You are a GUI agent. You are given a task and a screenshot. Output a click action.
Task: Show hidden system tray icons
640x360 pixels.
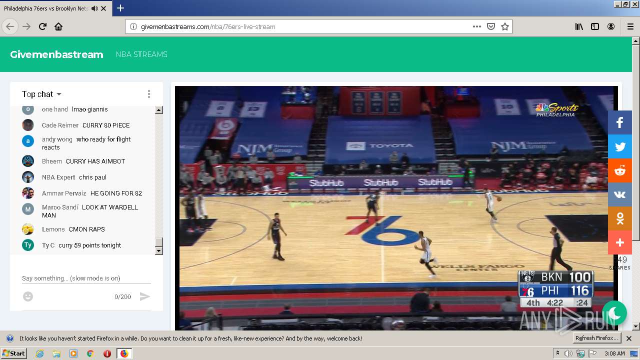click(x=557, y=353)
